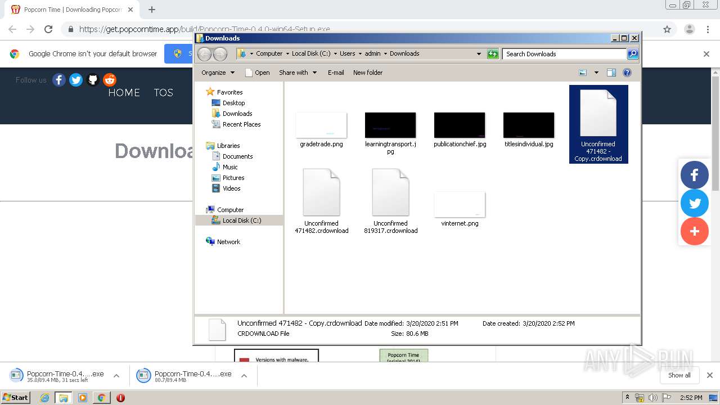Select Unconfirmed 471482 - Copy.crdownload file

click(x=598, y=124)
